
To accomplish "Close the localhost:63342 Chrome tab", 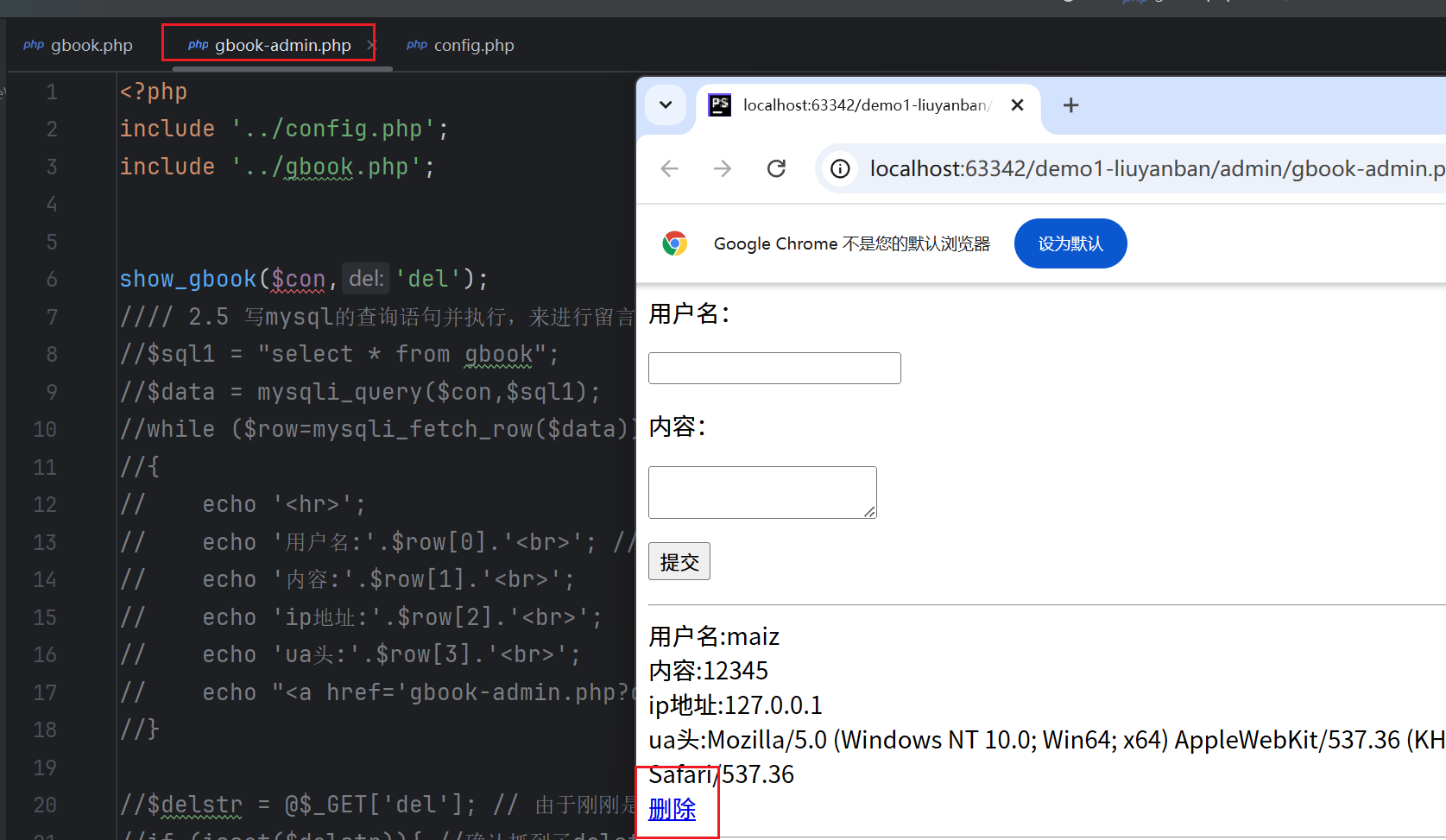I will [1017, 105].
